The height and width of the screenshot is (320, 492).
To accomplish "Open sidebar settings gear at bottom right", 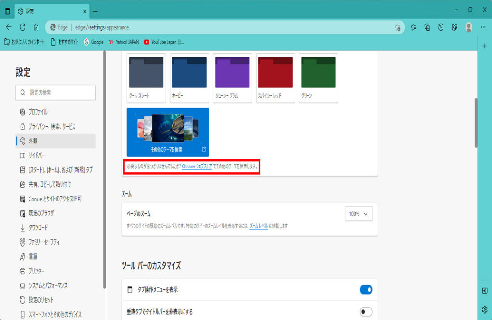I will click(485, 308).
